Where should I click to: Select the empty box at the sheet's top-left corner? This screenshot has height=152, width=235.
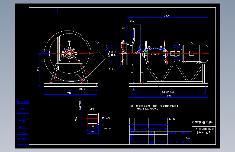click(x=43, y=10)
